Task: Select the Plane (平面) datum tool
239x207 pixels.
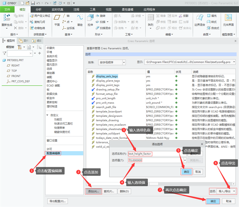Action: tap(57, 20)
